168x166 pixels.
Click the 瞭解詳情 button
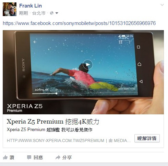[x=147, y=138]
